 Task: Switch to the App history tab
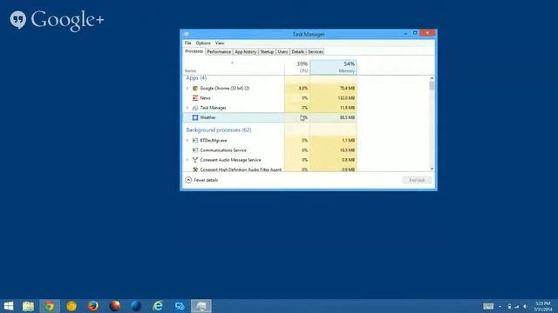[x=246, y=52]
